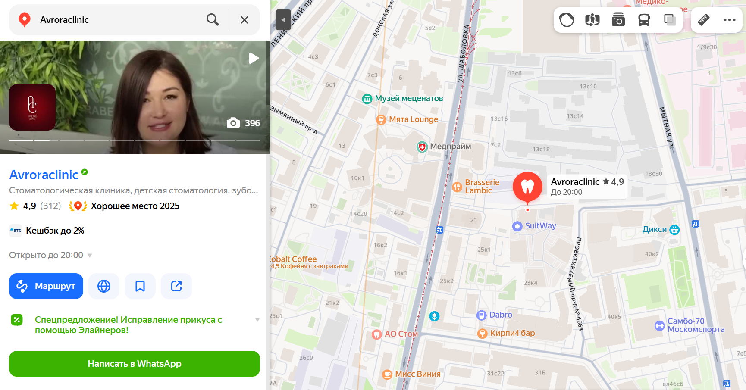This screenshot has width=746, height=390.
Task: Select Мята Lounge on the map
Action: 407,119
